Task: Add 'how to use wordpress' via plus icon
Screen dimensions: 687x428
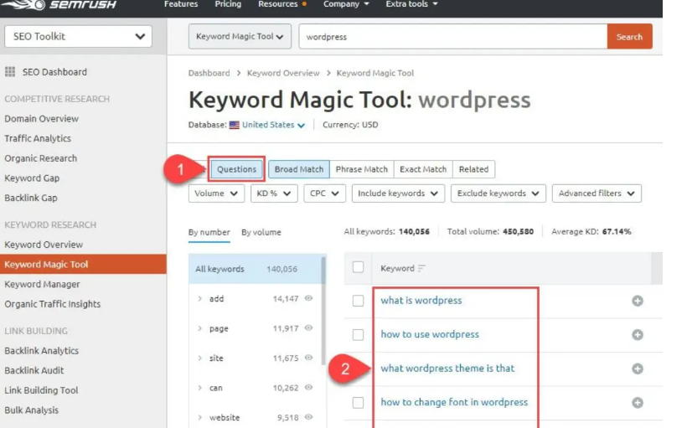Action: [x=638, y=335]
